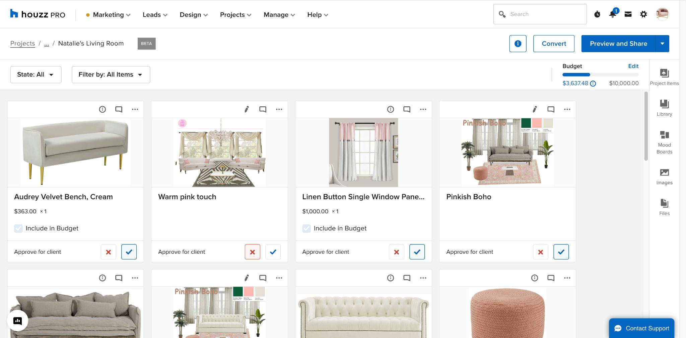Expand Preview and Share dropdown arrow
The width and height of the screenshot is (686, 338).
pos(662,43)
